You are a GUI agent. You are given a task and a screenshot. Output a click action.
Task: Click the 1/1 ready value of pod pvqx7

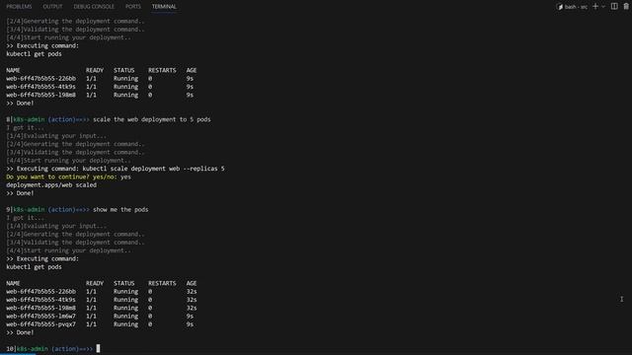[x=91, y=324]
